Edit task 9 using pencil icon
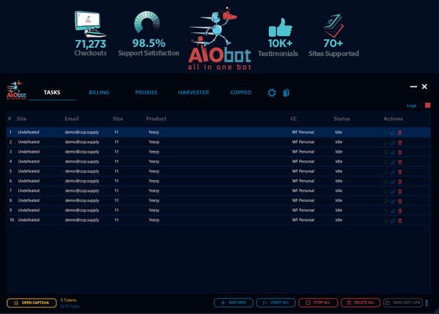Image resolution: width=439 pixels, height=314 pixels. pos(393,210)
